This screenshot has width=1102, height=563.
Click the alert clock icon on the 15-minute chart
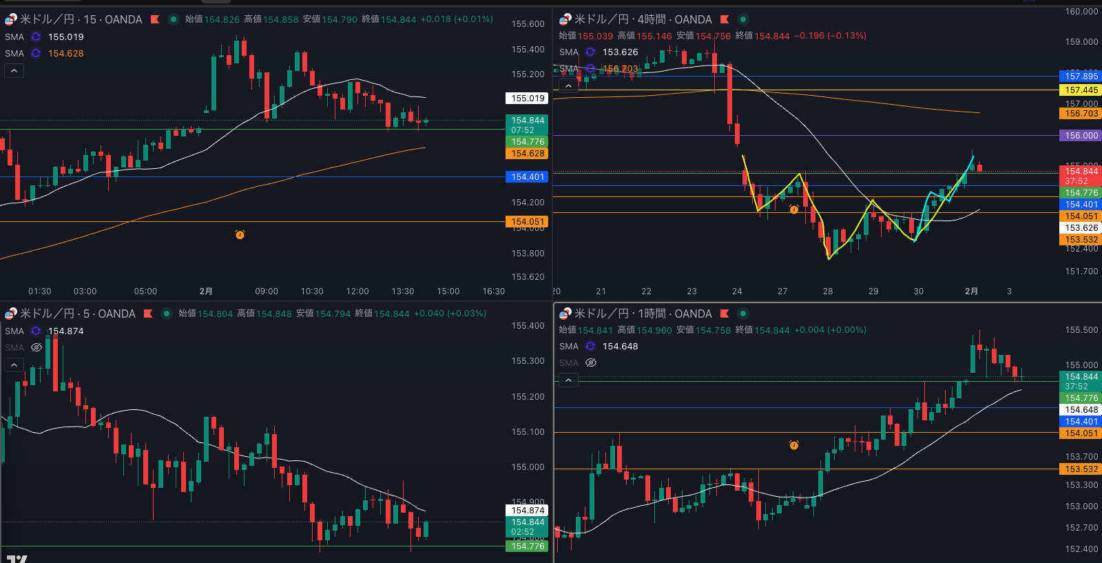coord(240,235)
